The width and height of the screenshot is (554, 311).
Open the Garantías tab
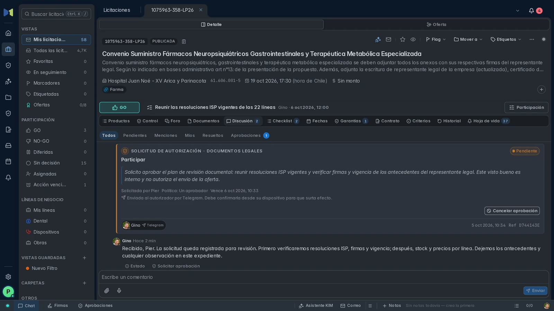(351, 121)
